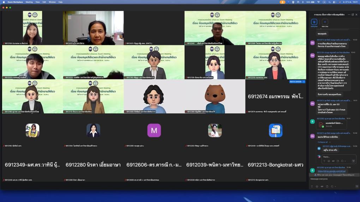Open more options next to Ask to unmute
Image resolution: width=360 pixels, height=202 pixels.
click(304, 82)
